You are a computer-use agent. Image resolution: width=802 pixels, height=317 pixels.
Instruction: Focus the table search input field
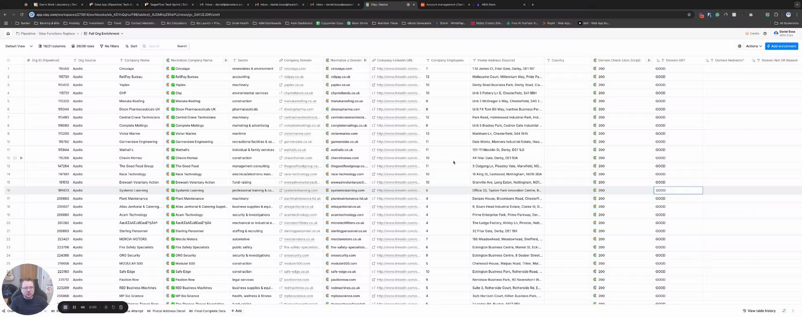point(160,46)
